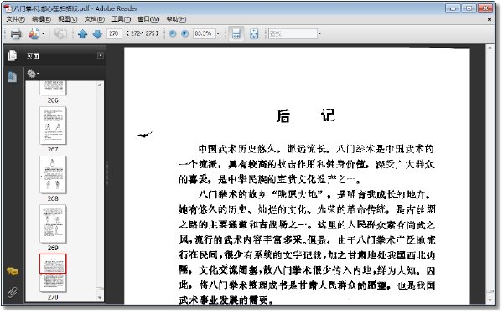Click the thumbnail panel scrollbar thumb
The height and width of the screenshot is (313, 503).
(100, 289)
